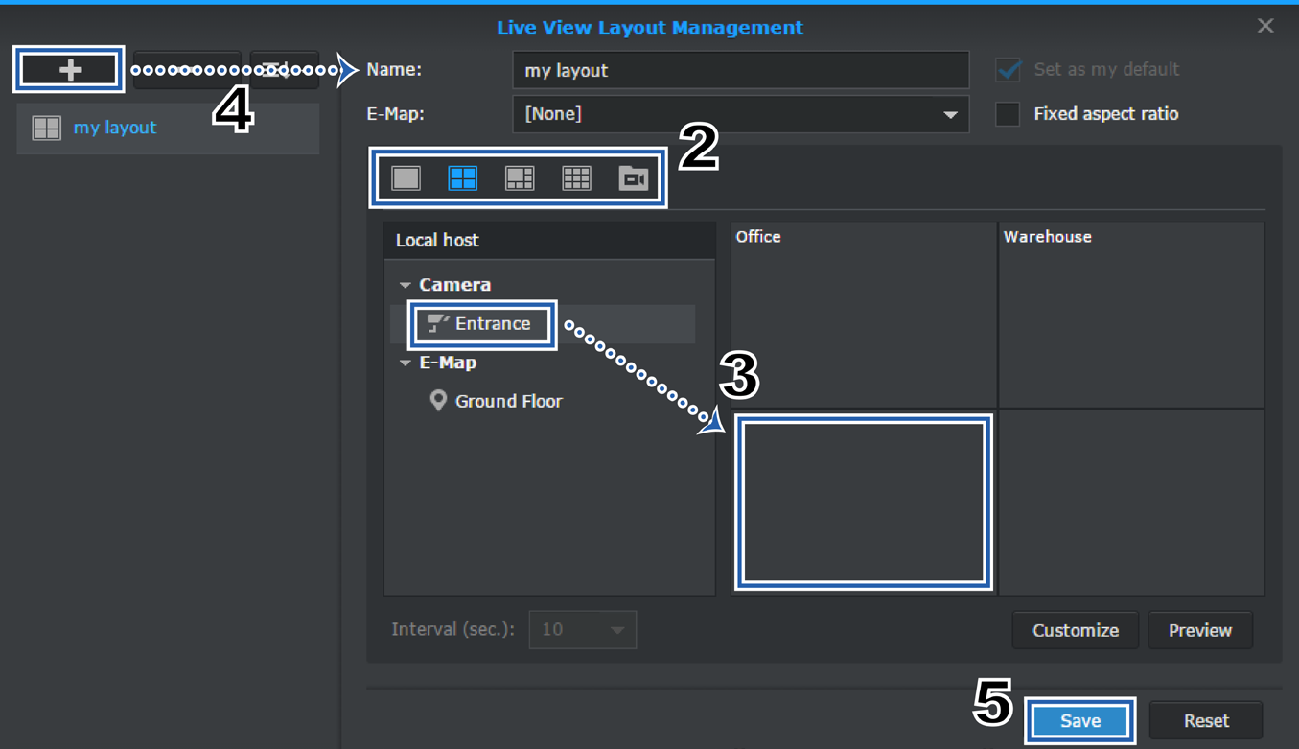Close the Live View Layout Management dialog
Viewport: 1299px width, 749px height.
(x=1265, y=26)
